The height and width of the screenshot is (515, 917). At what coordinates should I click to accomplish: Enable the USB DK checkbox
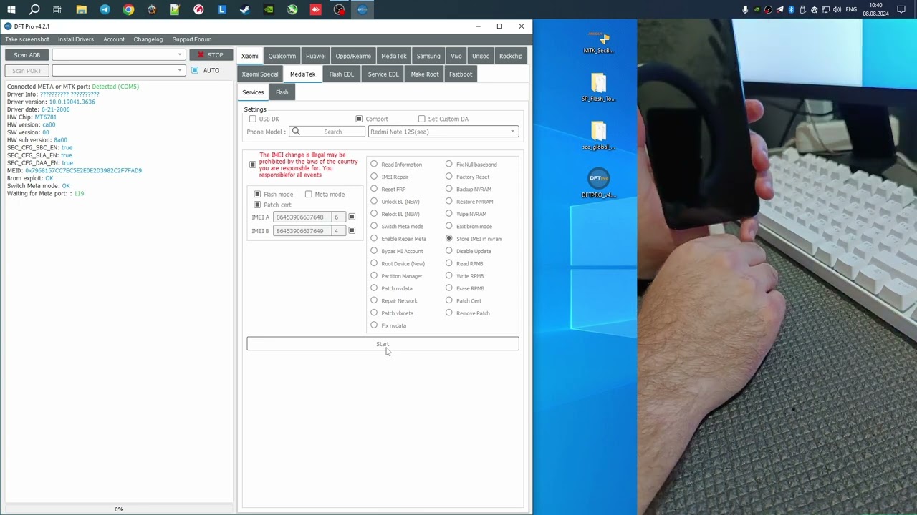click(253, 119)
